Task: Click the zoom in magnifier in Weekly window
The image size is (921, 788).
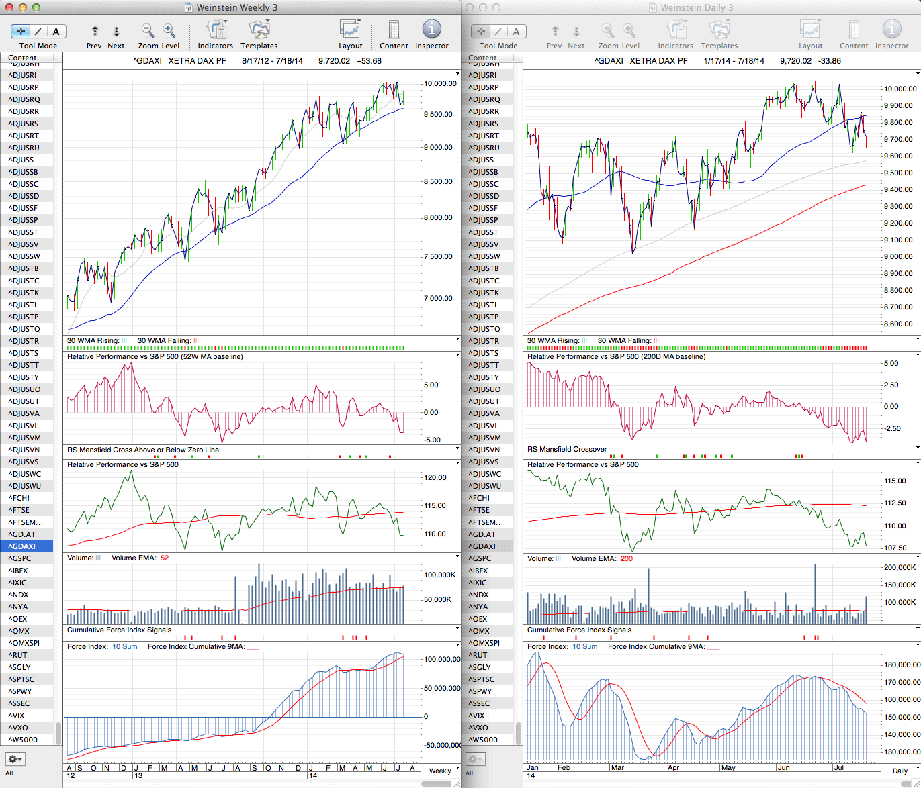Action: tap(169, 30)
